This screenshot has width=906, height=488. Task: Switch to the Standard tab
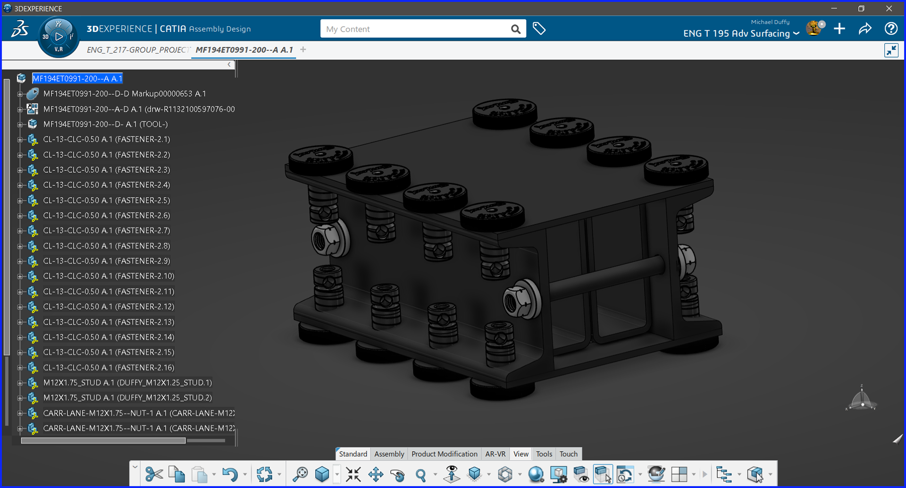click(353, 454)
